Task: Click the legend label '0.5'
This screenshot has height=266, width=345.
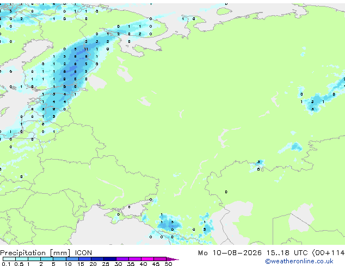Action: [x=19, y=264]
